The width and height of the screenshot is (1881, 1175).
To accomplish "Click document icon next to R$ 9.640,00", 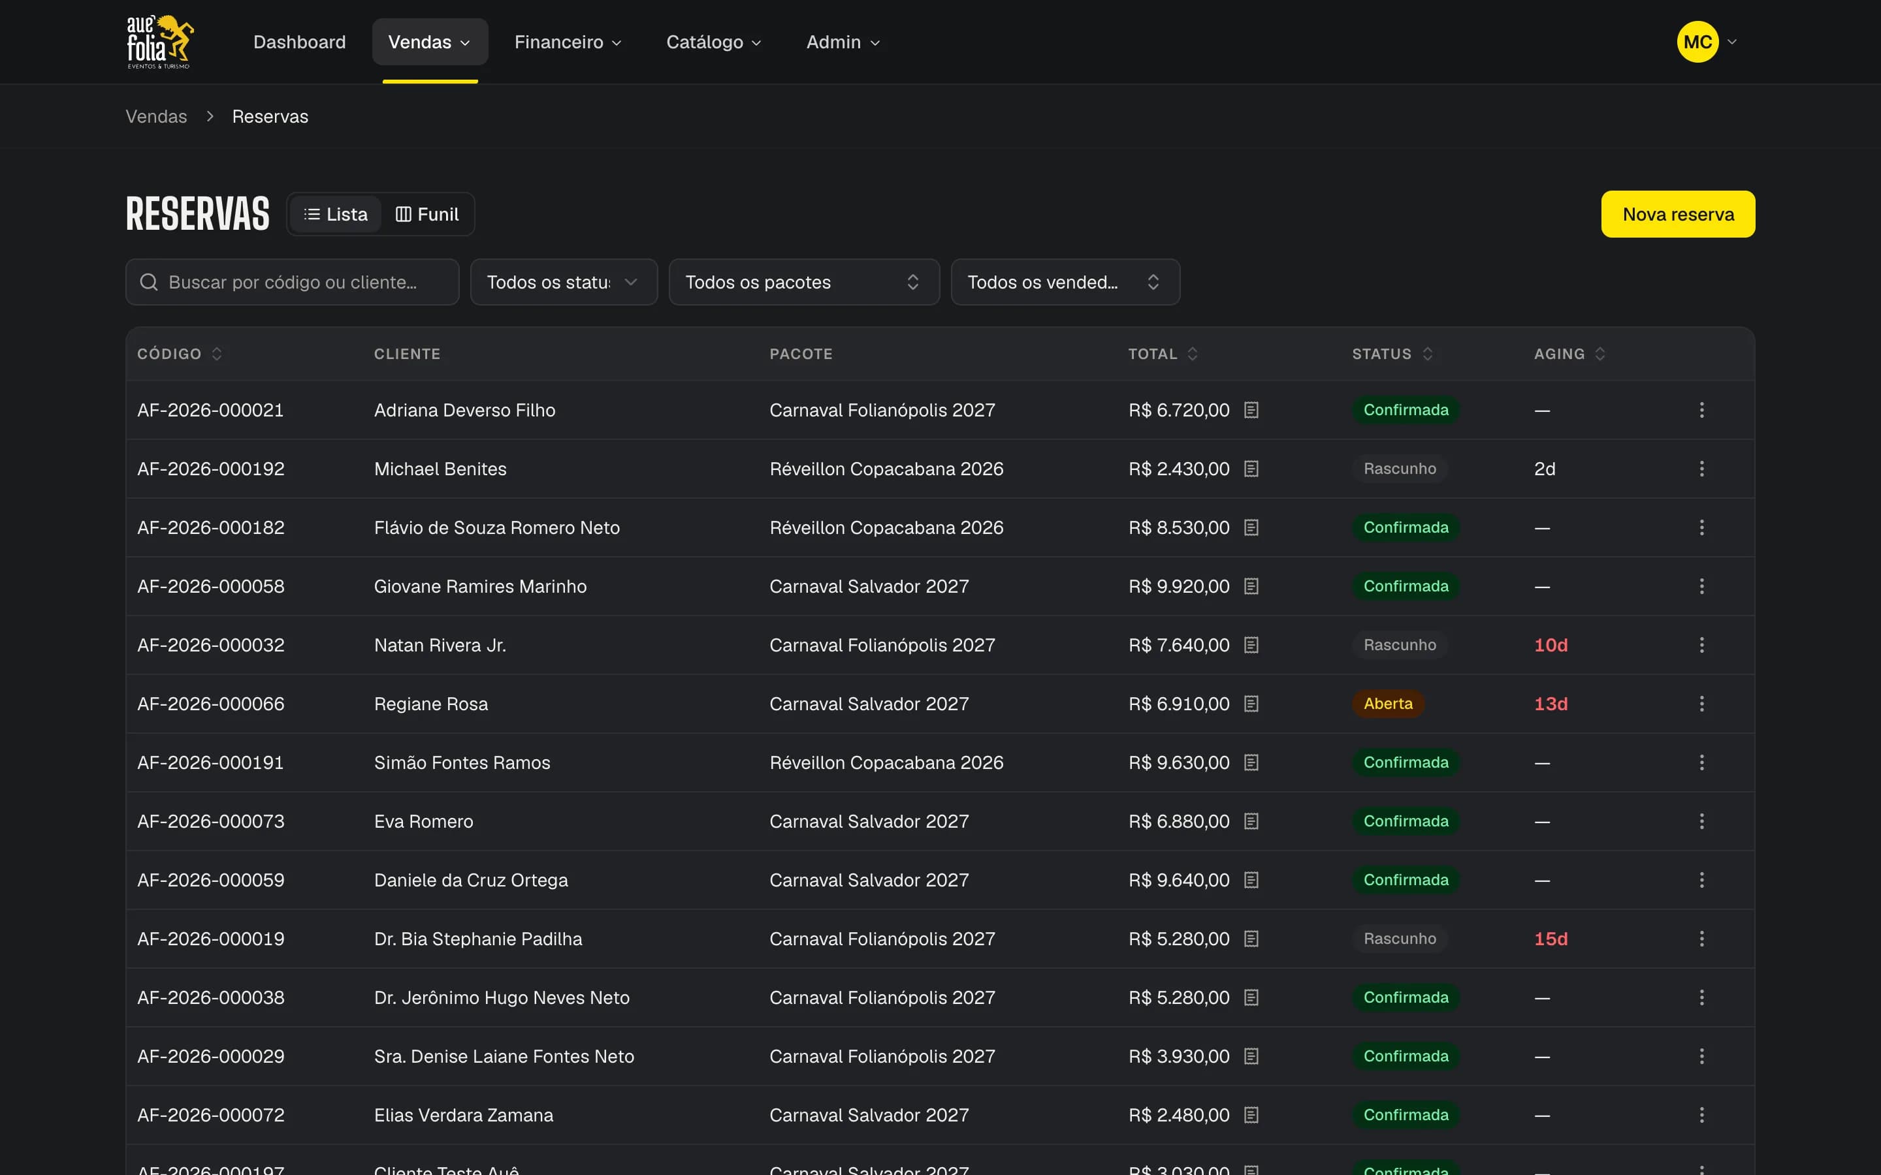I will point(1251,880).
